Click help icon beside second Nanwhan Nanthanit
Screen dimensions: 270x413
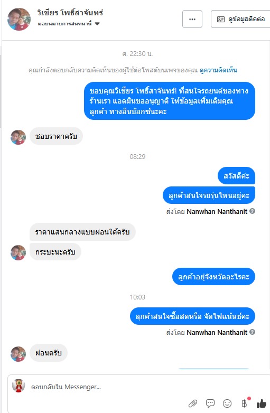(253, 332)
